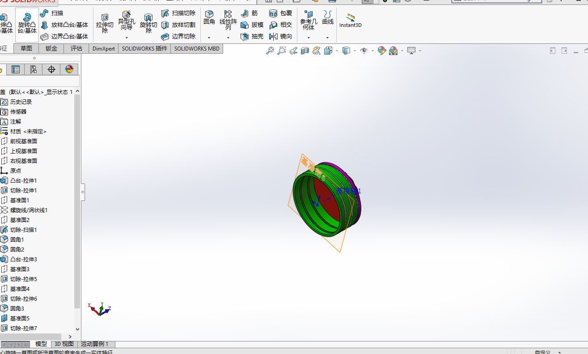The width and height of the screenshot is (588, 354).
Task: Open the Hole Wizard (异型孔向导)
Action: (127, 21)
